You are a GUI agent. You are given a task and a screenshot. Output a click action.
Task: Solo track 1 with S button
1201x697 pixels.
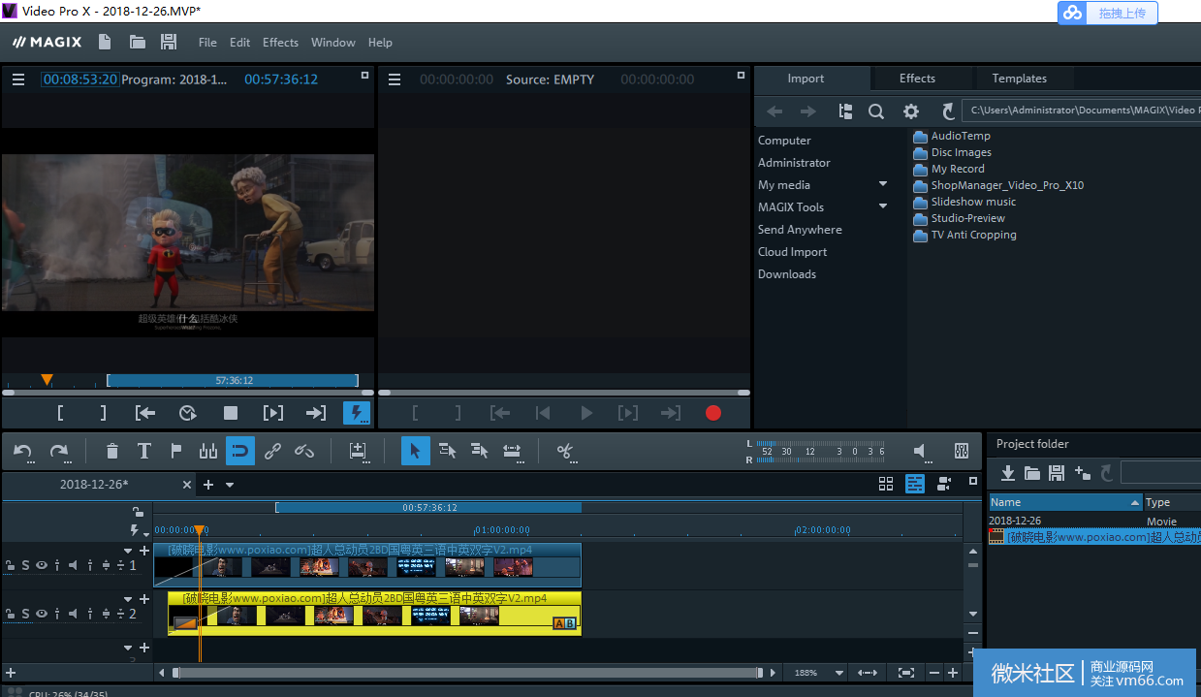[x=25, y=565]
